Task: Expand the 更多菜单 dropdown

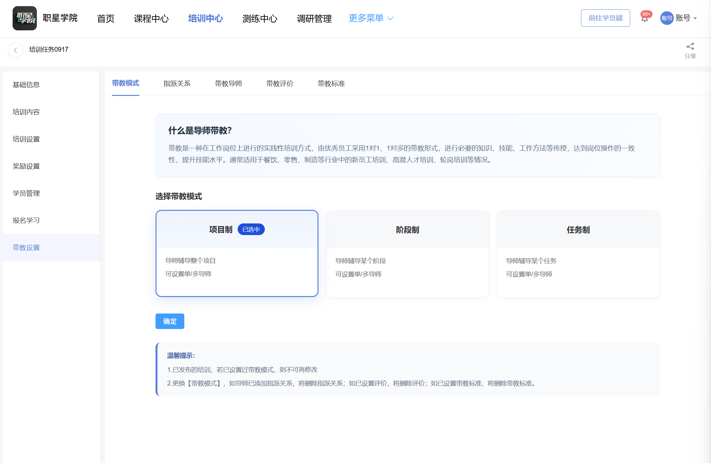Action: click(371, 18)
